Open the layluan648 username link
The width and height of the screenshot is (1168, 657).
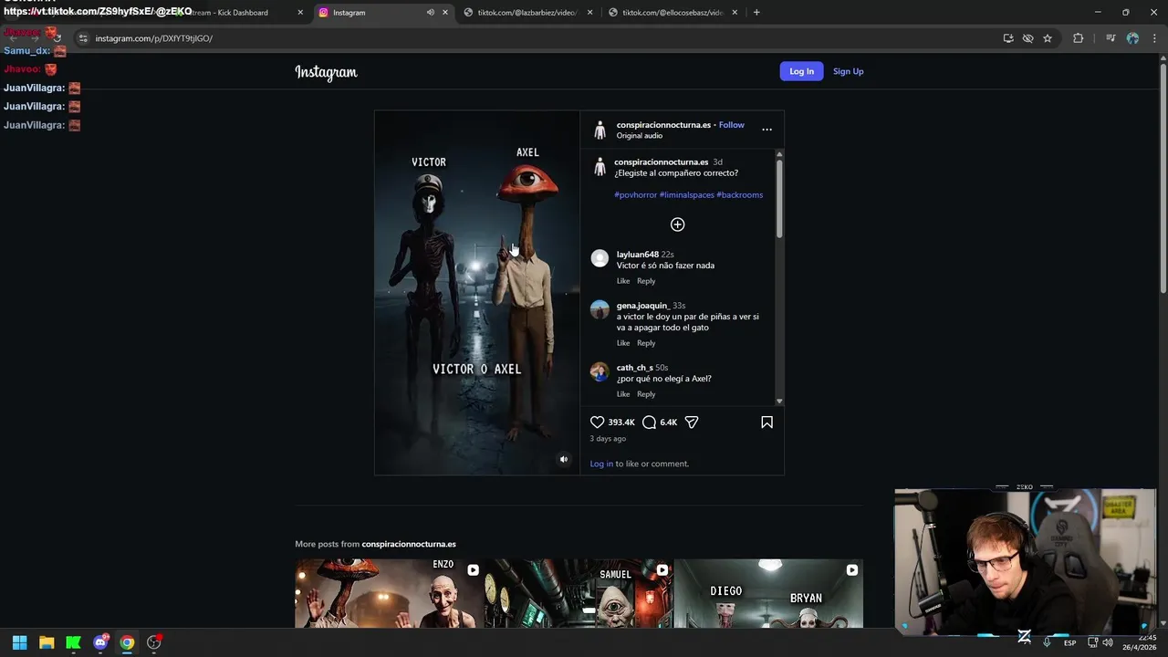[x=638, y=255]
